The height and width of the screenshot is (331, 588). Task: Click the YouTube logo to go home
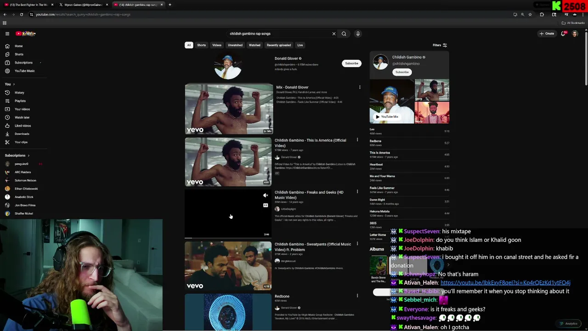pyautogui.click(x=25, y=34)
